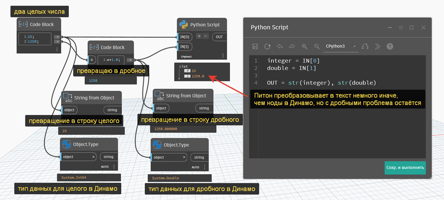Zoom in the script editor text
This screenshot has height=200, width=444.
[304, 46]
